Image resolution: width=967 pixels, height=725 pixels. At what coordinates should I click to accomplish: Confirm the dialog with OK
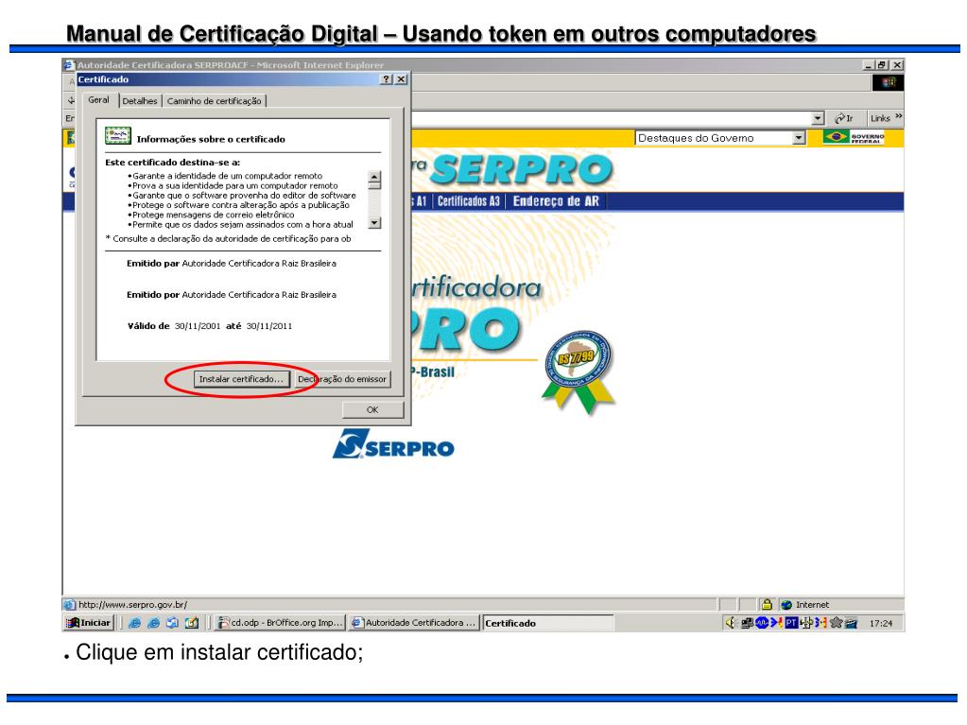click(372, 409)
